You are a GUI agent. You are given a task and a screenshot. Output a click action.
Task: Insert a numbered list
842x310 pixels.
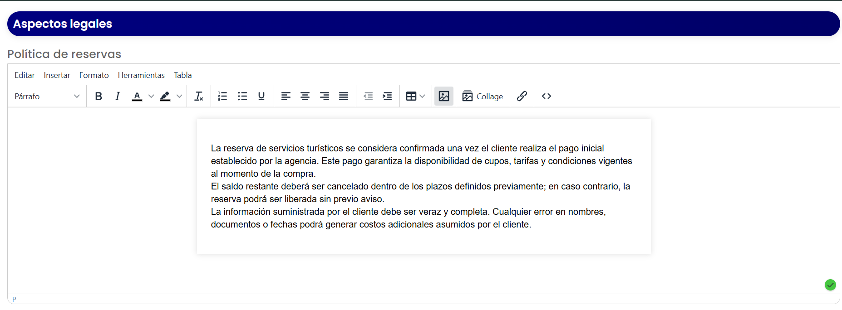(x=222, y=96)
